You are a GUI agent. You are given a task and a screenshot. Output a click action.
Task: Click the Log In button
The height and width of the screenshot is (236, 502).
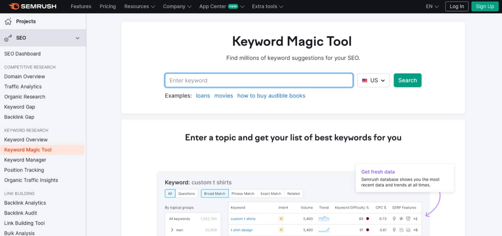pos(457,6)
